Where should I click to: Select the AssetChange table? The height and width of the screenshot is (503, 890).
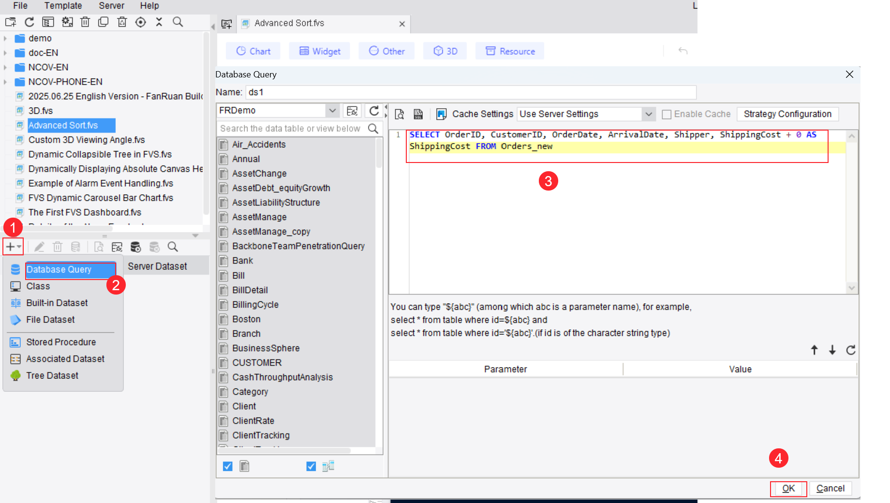coord(259,174)
